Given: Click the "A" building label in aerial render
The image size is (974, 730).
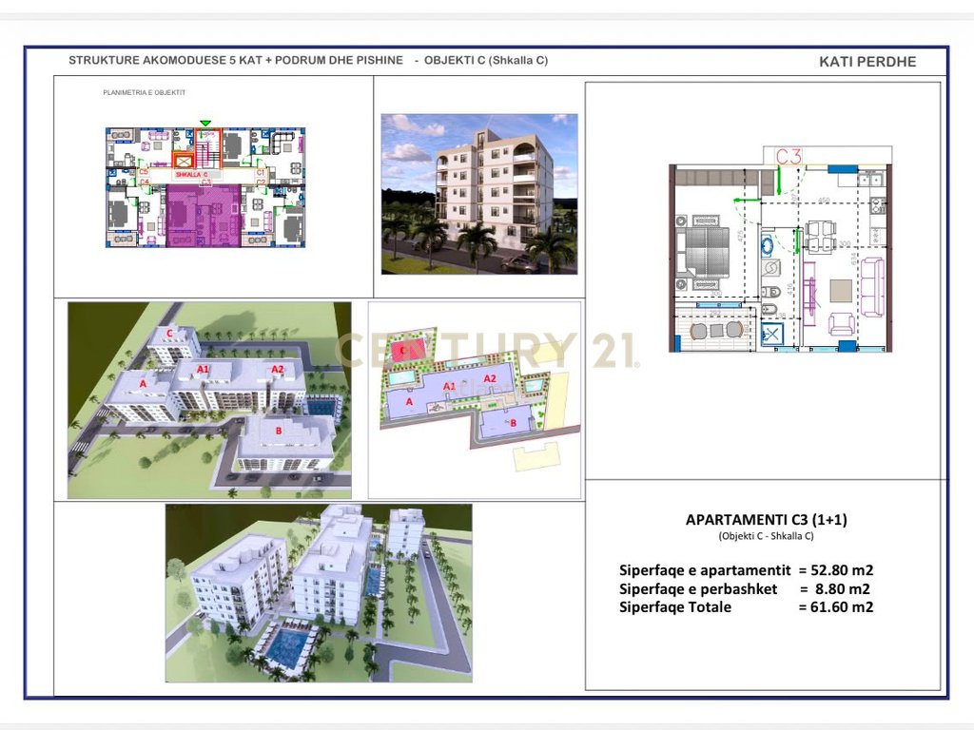Looking at the screenshot, I should click(143, 384).
